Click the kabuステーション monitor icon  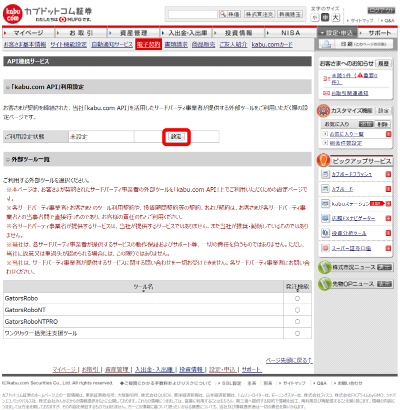[325, 203]
